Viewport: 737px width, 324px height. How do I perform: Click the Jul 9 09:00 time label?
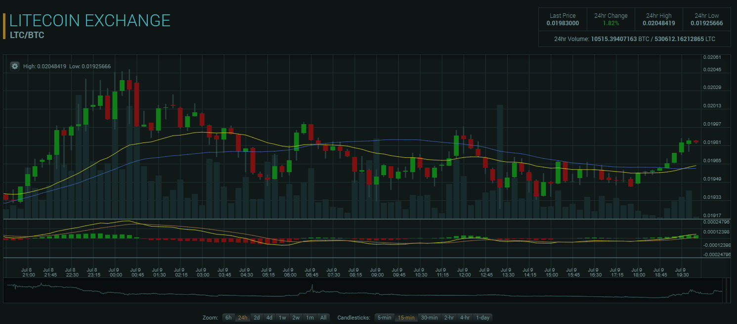(x=377, y=272)
